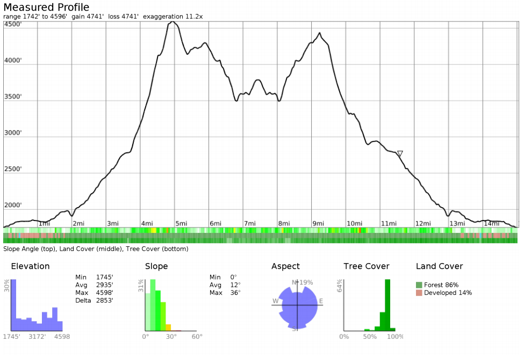The width and height of the screenshot is (524, 355).
Task: Click the 'Forest 86%' legend label
Action: point(441,285)
